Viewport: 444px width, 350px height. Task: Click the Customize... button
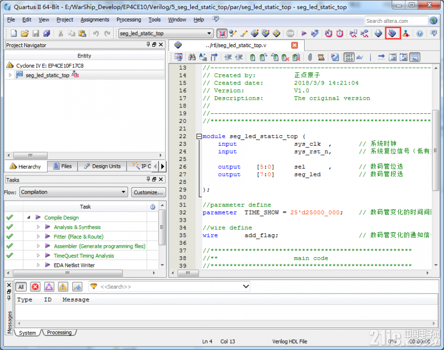[148, 192]
